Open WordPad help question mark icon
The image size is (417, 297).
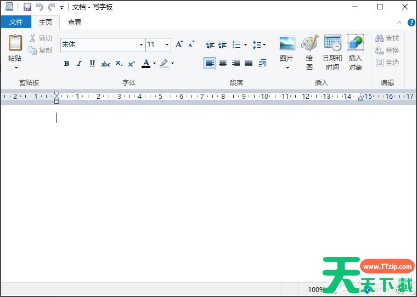[x=412, y=23]
